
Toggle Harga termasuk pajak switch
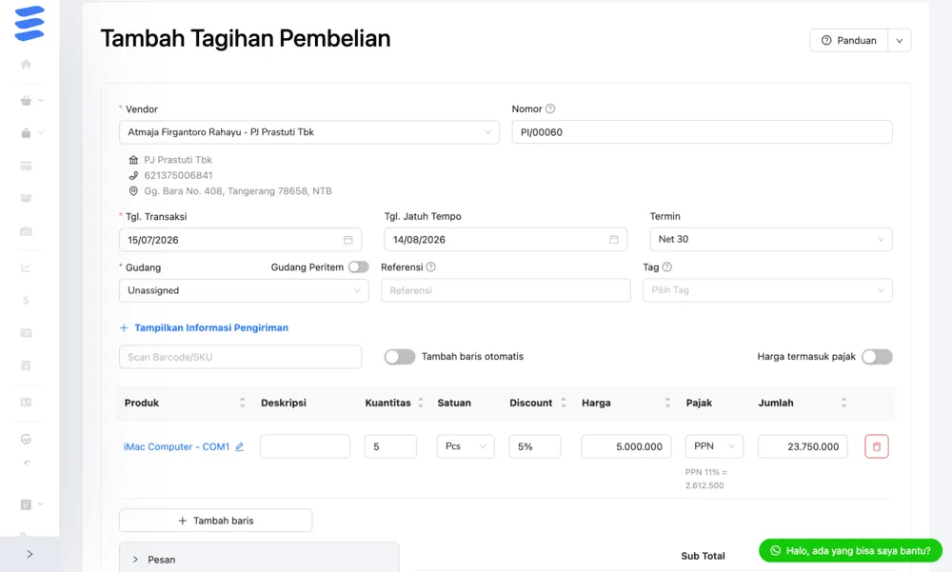(x=877, y=357)
